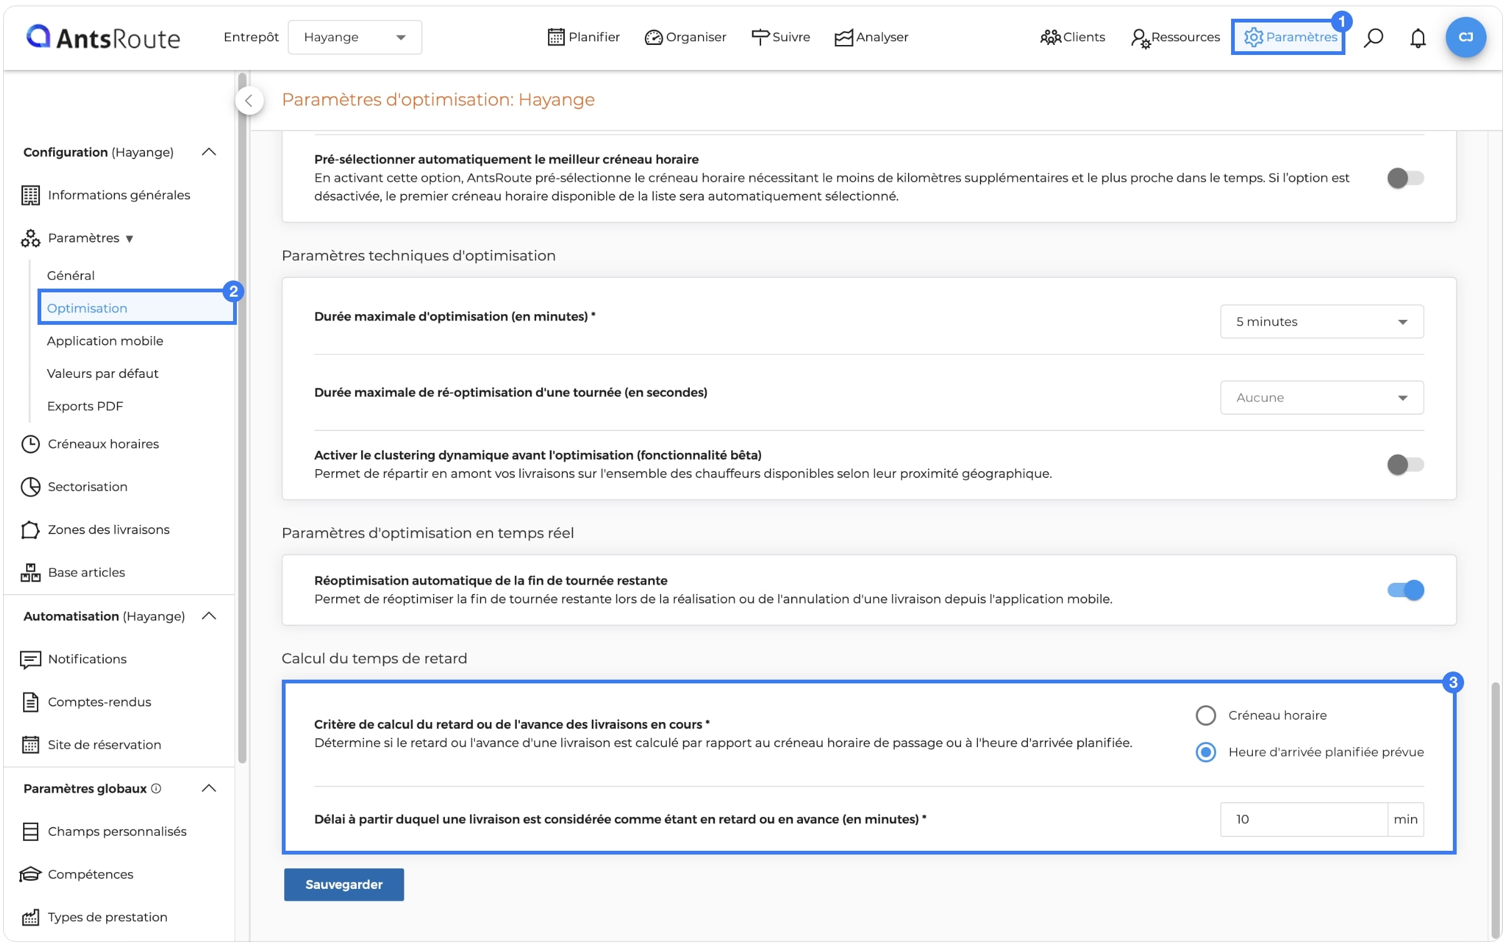Open the CJ user avatar menu
The image size is (1506, 947).
click(1465, 37)
